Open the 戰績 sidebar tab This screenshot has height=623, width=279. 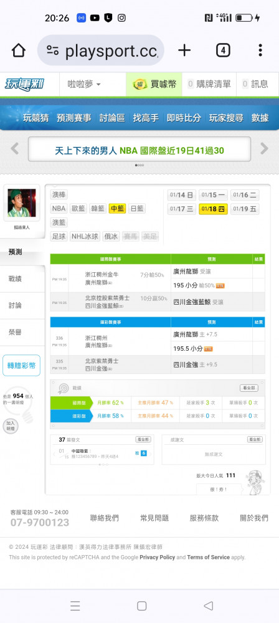(15, 279)
